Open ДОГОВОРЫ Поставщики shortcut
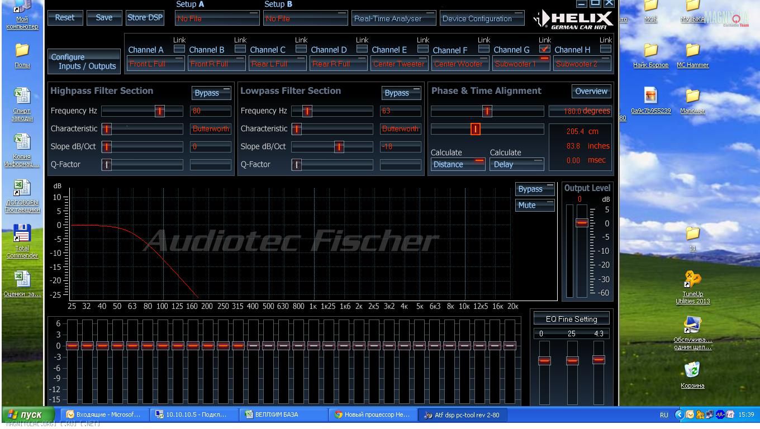Screen dimensions: 760x429 pyautogui.click(x=22, y=196)
